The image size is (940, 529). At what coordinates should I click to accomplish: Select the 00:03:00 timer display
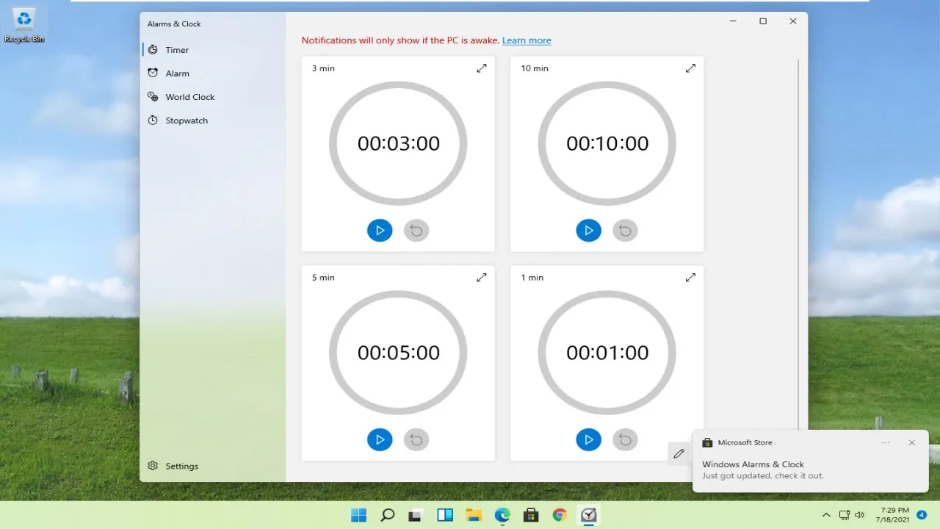[x=399, y=143]
